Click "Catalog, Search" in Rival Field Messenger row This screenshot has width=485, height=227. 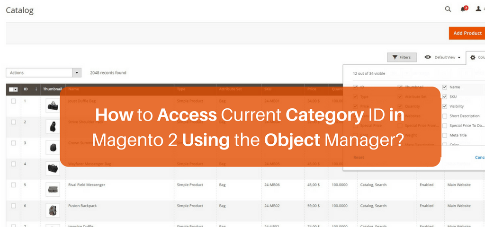point(373,185)
